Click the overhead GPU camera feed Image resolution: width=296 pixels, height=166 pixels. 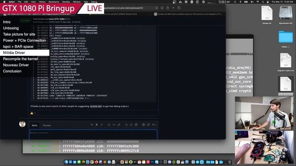[264, 147]
